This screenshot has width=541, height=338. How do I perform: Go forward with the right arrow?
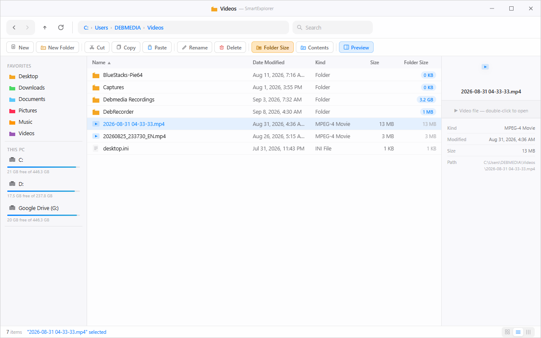(27, 27)
